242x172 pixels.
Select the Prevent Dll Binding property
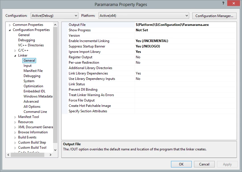(x=149, y=90)
